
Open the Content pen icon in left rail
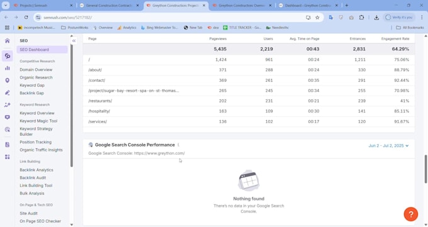8,93
